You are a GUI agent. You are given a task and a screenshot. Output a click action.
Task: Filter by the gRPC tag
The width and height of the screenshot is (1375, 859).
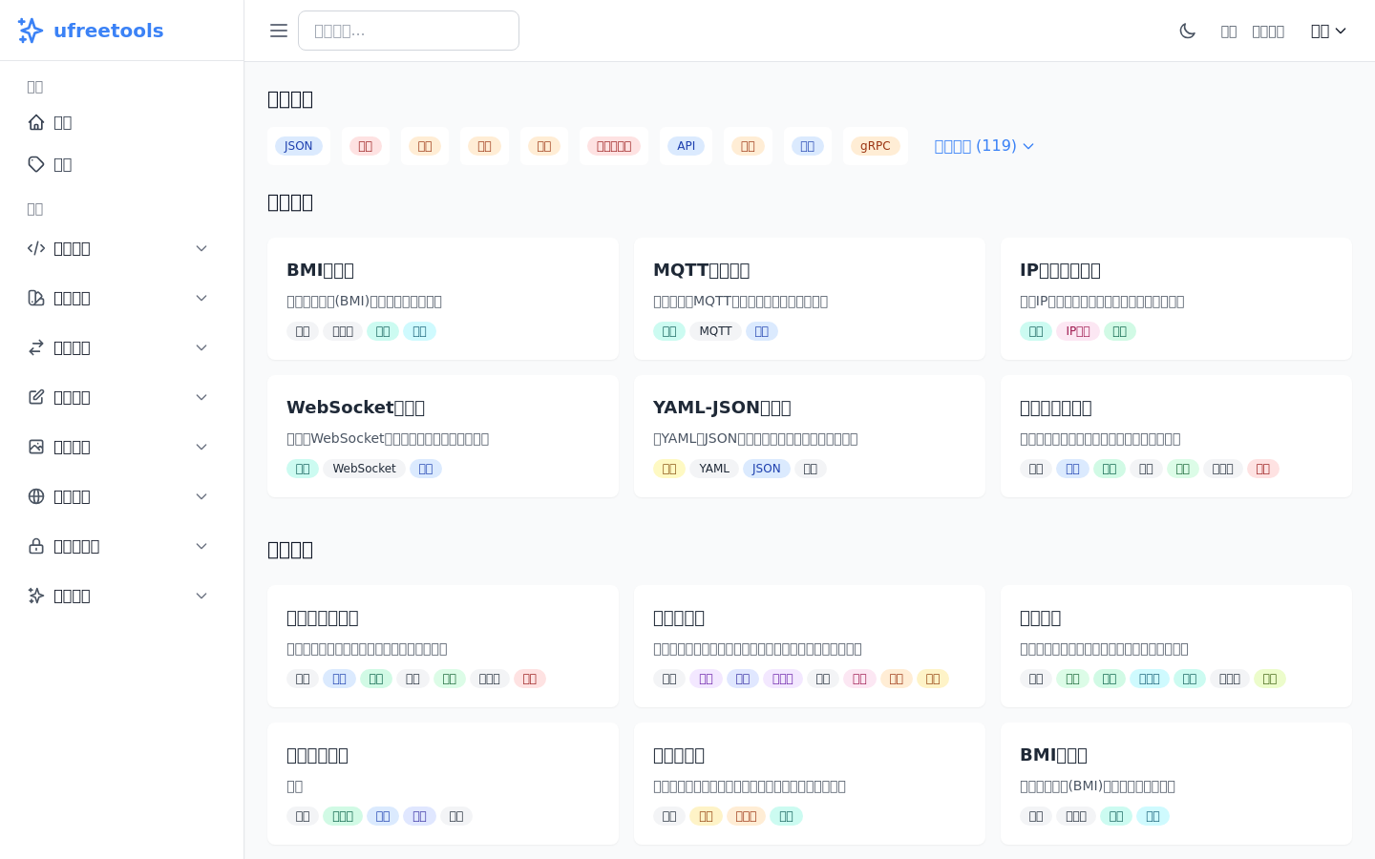875,146
